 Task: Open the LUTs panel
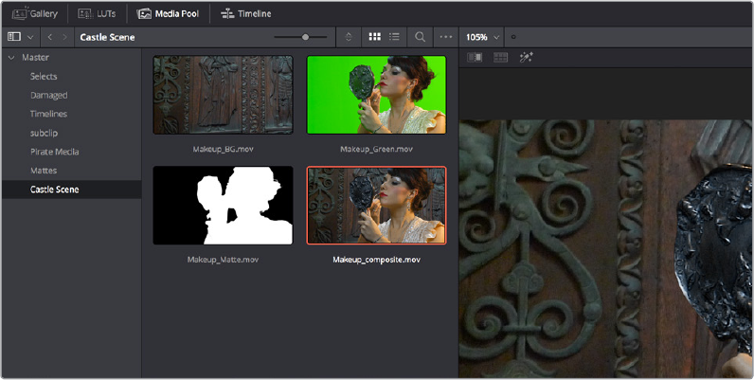point(97,14)
